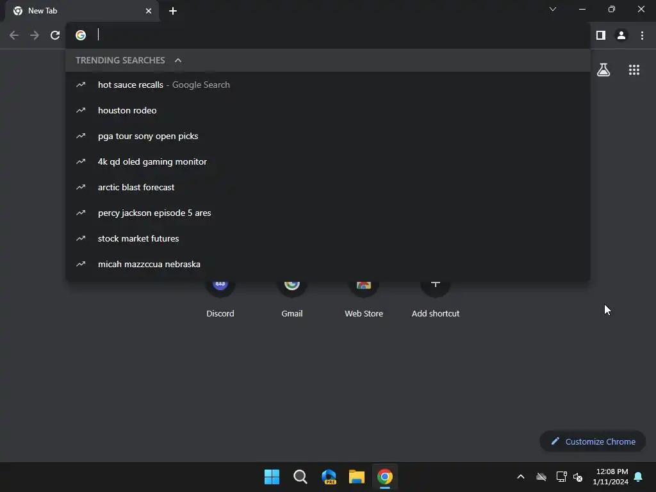Click the muted volume tray icon
Screen dimensions: 656x492
[578, 477]
